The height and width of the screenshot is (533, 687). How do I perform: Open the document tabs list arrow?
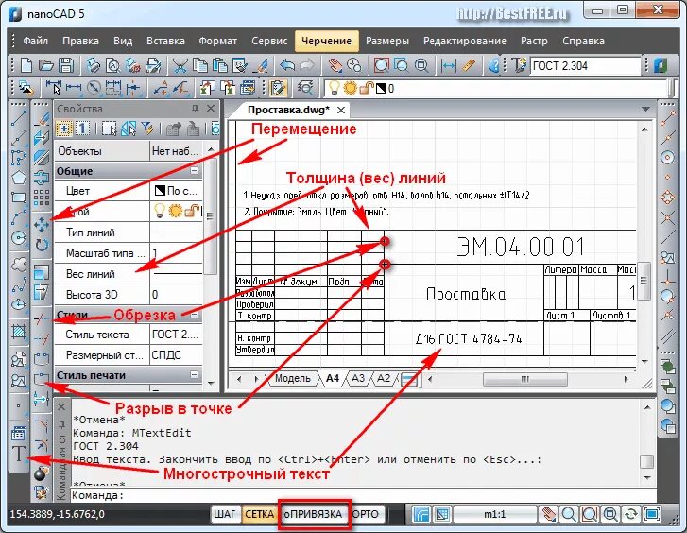(x=645, y=109)
